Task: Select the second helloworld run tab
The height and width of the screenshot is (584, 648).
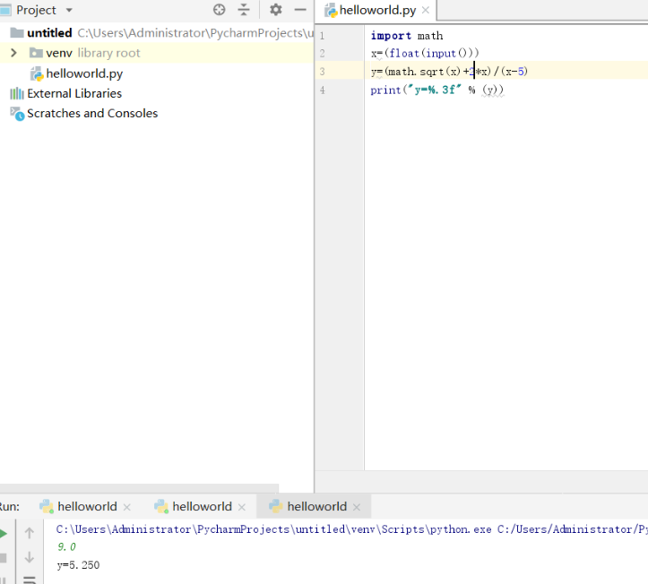Action: click(x=202, y=506)
